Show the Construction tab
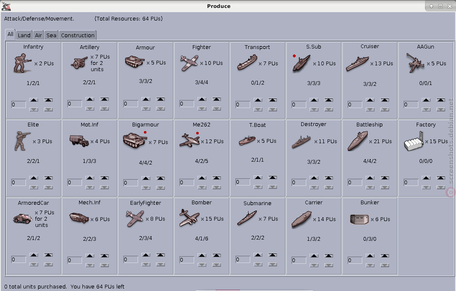 tap(78, 35)
